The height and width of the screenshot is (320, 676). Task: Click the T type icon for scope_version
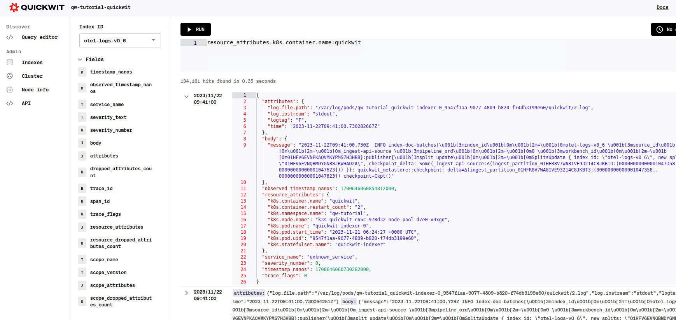[82, 273]
